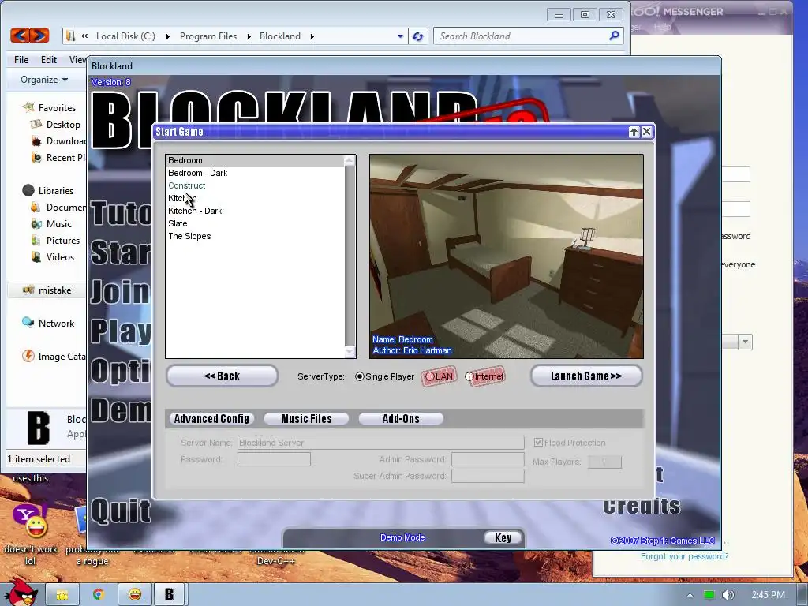Viewport: 808px width, 606px height.
Task: Open Yahoo Messenger smiley on the taskbar
Action: coord(134,595)
